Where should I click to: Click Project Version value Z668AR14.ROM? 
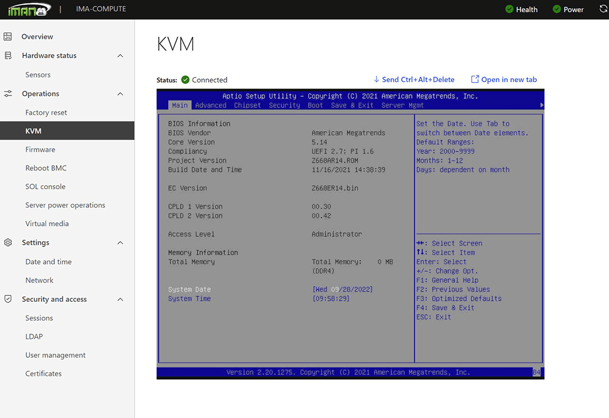point(335,160)
